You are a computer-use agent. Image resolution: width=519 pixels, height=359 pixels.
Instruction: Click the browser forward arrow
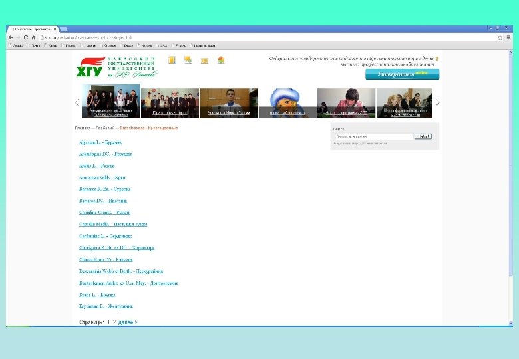(18, 37)
